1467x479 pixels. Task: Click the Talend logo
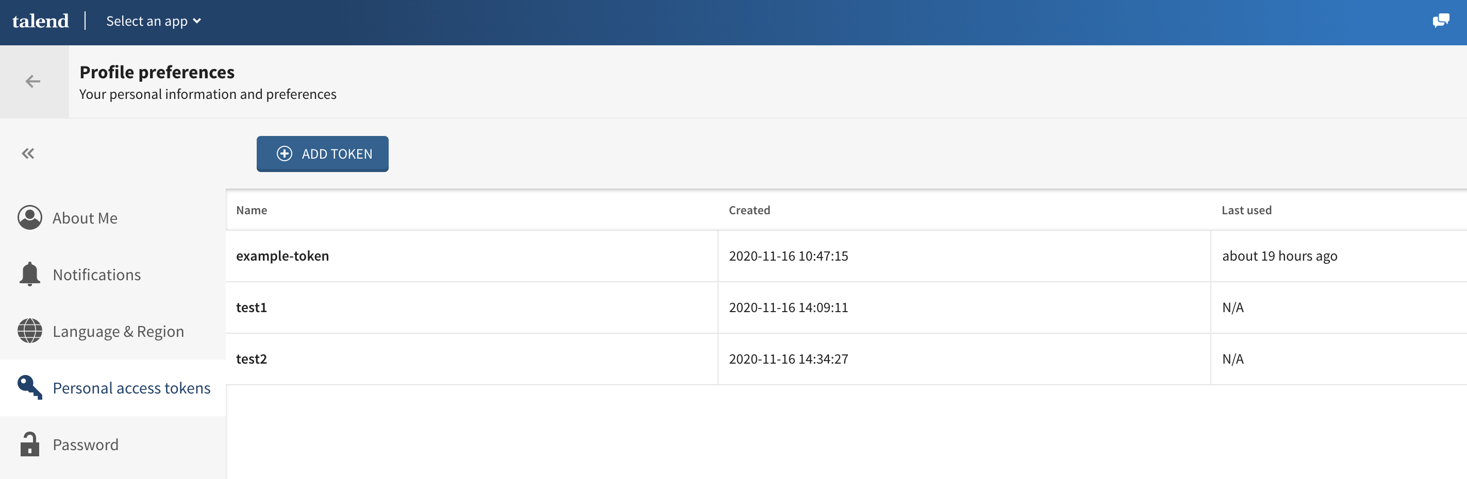pyautogui.click(x=40, y=21)
